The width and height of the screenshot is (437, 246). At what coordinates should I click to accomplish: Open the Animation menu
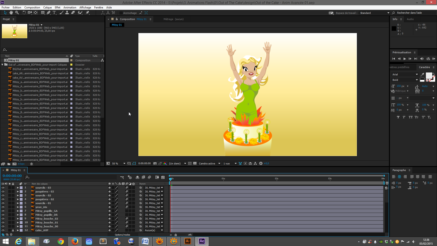point(70,7)
